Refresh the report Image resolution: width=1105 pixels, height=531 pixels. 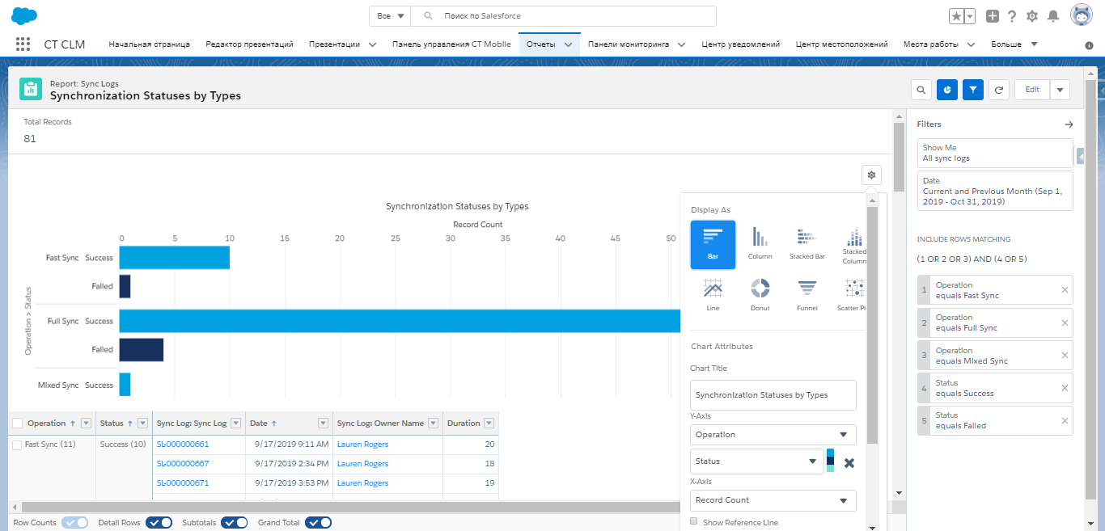[999, 90]
